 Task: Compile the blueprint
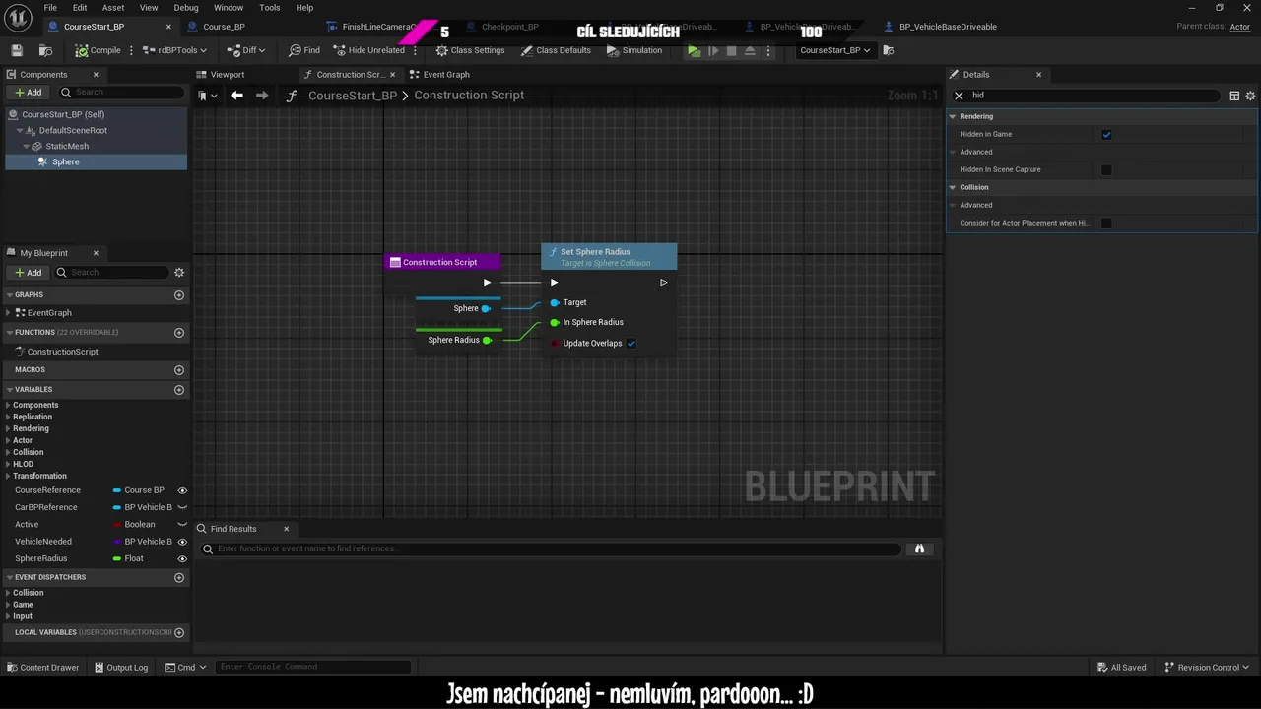coord(98,50)
